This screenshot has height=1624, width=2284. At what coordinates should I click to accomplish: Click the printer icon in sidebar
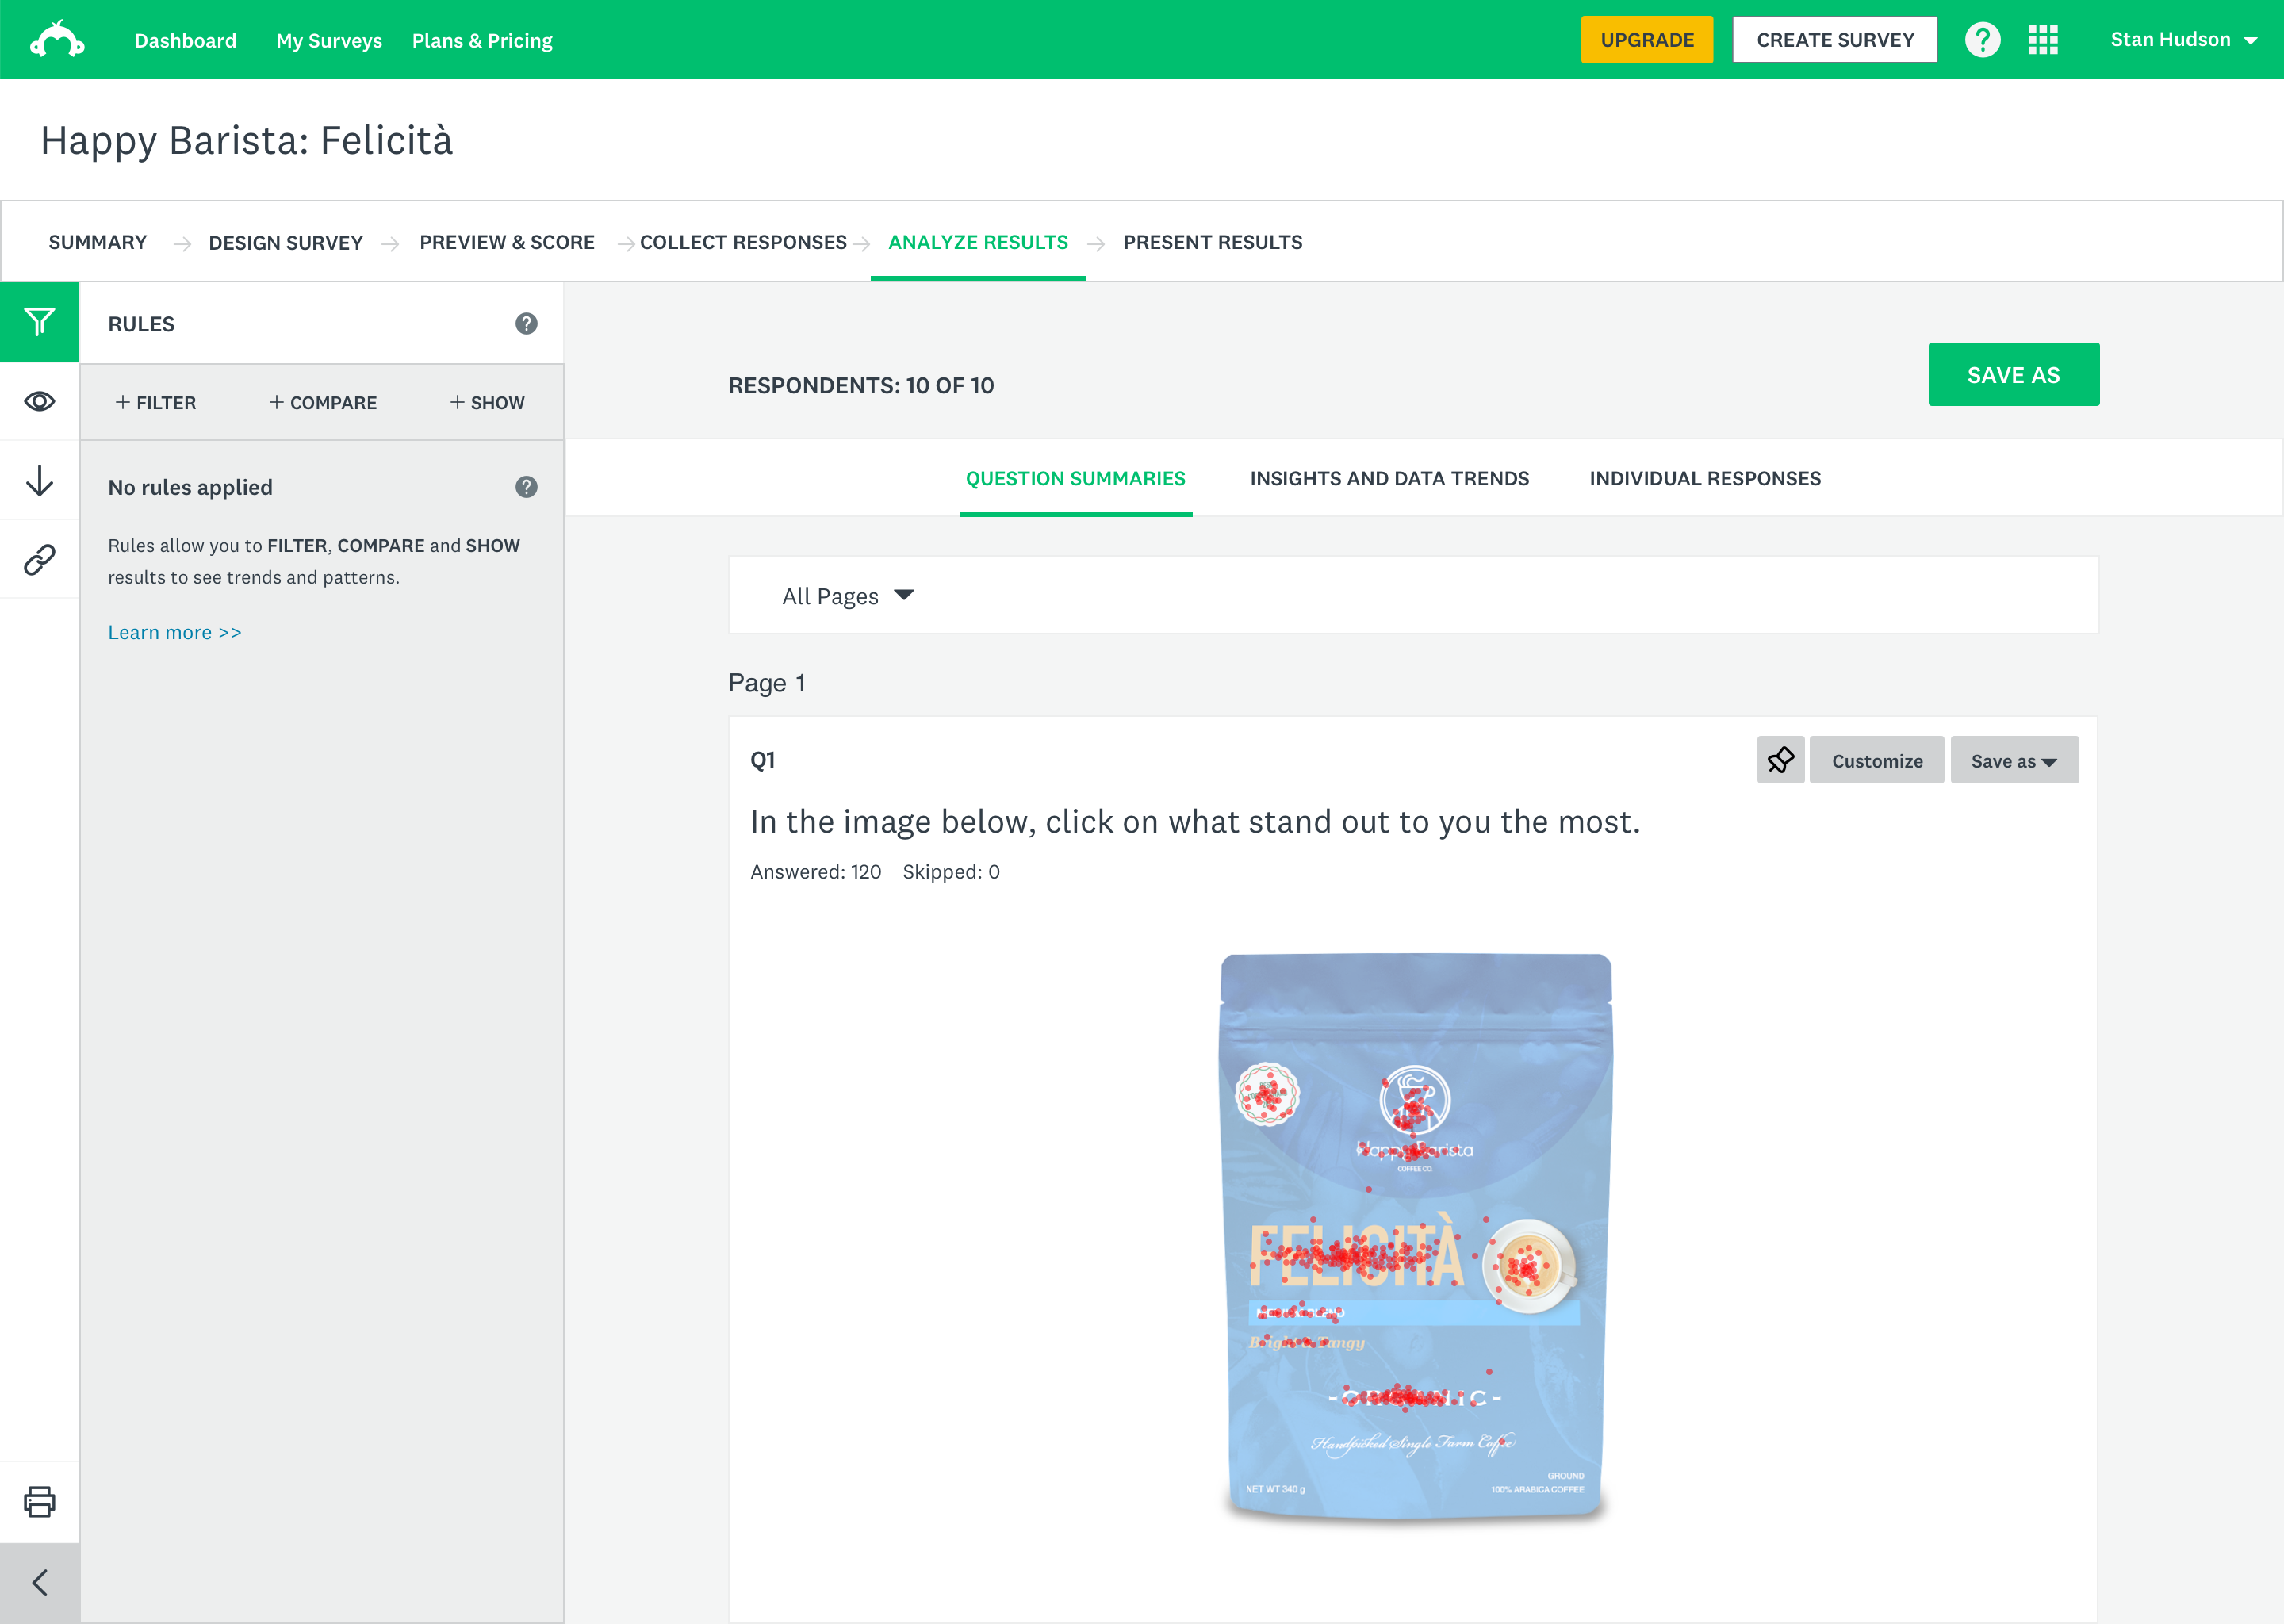[x=40, y=1501]
